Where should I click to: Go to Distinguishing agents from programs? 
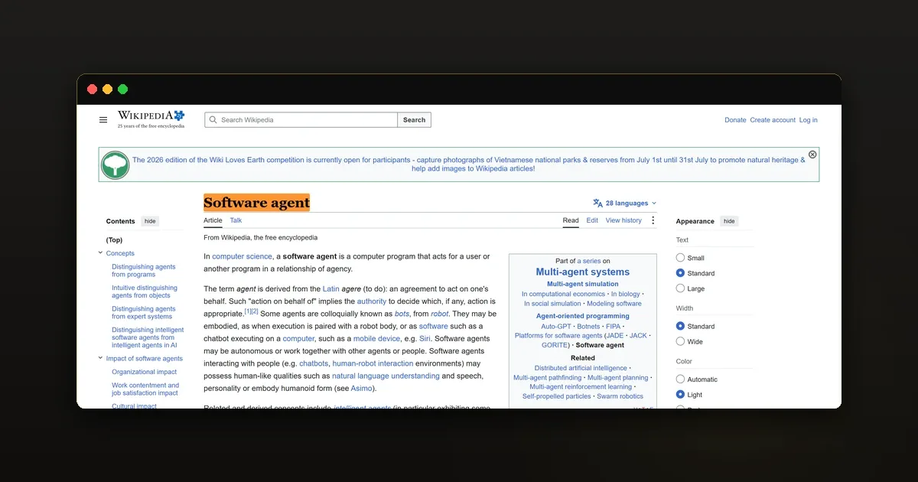click(144, 270)
